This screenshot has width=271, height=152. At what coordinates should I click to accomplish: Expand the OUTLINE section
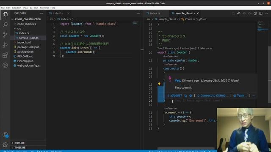19,143
